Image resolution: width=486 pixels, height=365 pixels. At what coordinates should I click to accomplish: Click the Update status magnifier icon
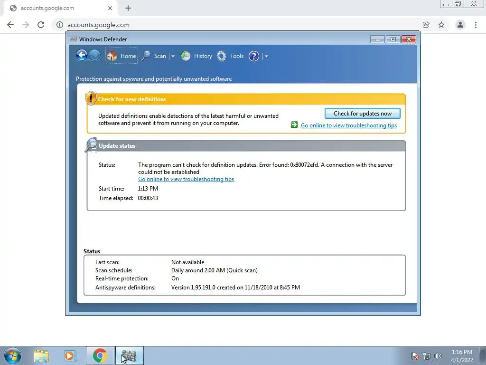[x=91, y=145]
